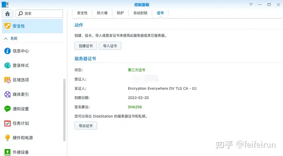Collapse the 系统 section chevron
Screen dimensions: 283x156
[x=6, y=39]
